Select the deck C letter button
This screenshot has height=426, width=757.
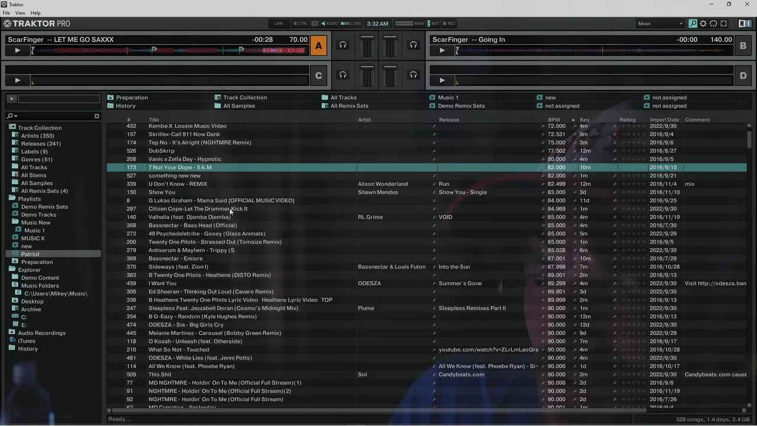319,76
